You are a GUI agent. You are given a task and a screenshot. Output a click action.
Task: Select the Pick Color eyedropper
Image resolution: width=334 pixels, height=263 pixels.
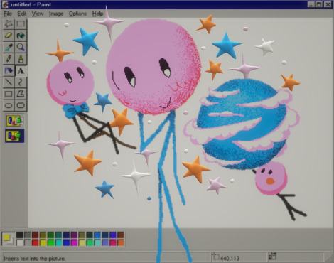coord(9,47)
